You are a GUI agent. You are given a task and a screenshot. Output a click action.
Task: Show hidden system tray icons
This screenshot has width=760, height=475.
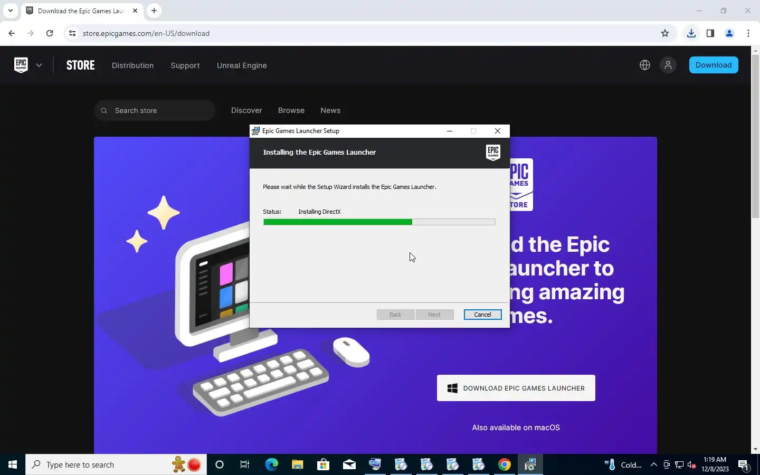click(x=653, y=465)
